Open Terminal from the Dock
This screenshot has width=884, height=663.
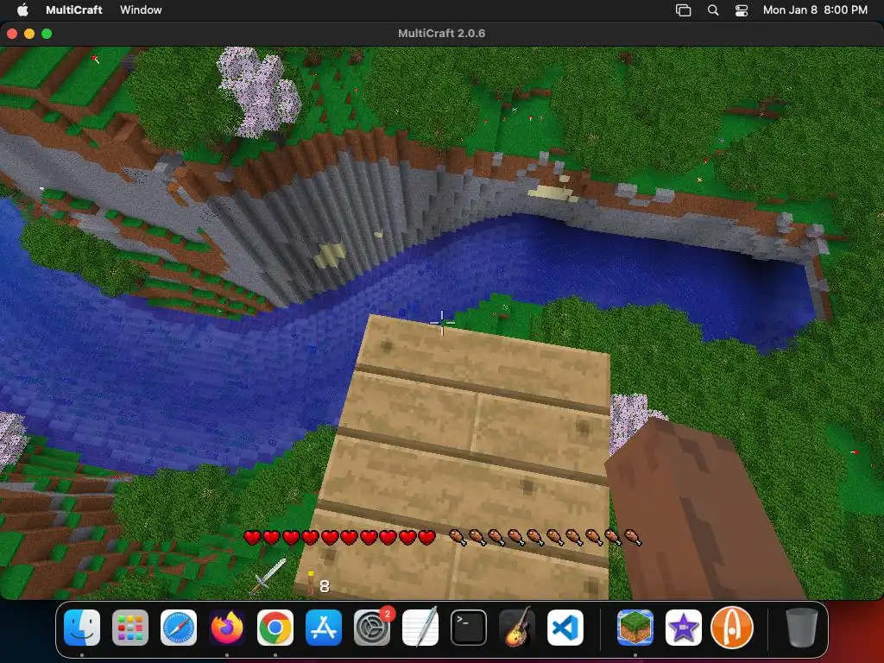point(469,628)
